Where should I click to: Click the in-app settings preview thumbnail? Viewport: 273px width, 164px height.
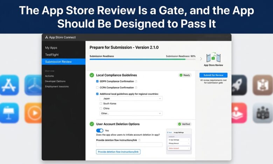point(179,141)
